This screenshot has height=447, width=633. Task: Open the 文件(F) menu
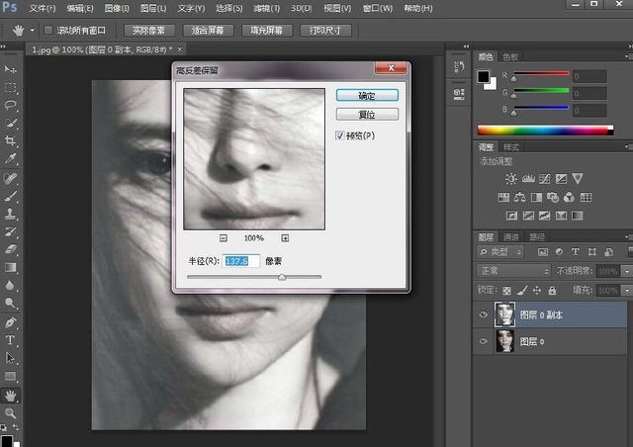43,9
